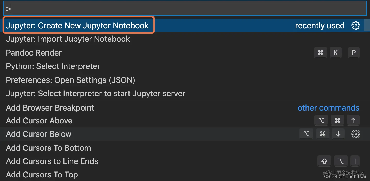The width and height of the screenshot is (370, 181).
Task: Click the Command key badge beside Pandoc Render
Action: click(x=320, y=52)
